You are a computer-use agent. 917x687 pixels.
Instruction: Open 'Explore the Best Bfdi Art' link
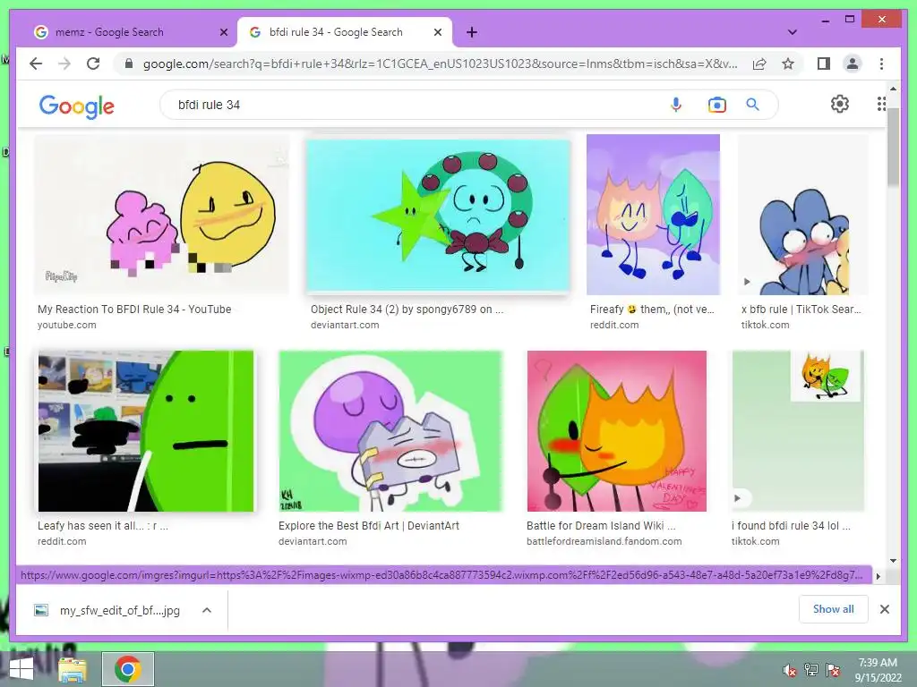[369, 525]
